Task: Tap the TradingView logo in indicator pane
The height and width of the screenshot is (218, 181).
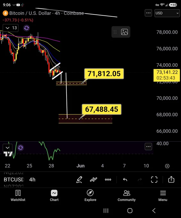Action: (x=8, y=154)
